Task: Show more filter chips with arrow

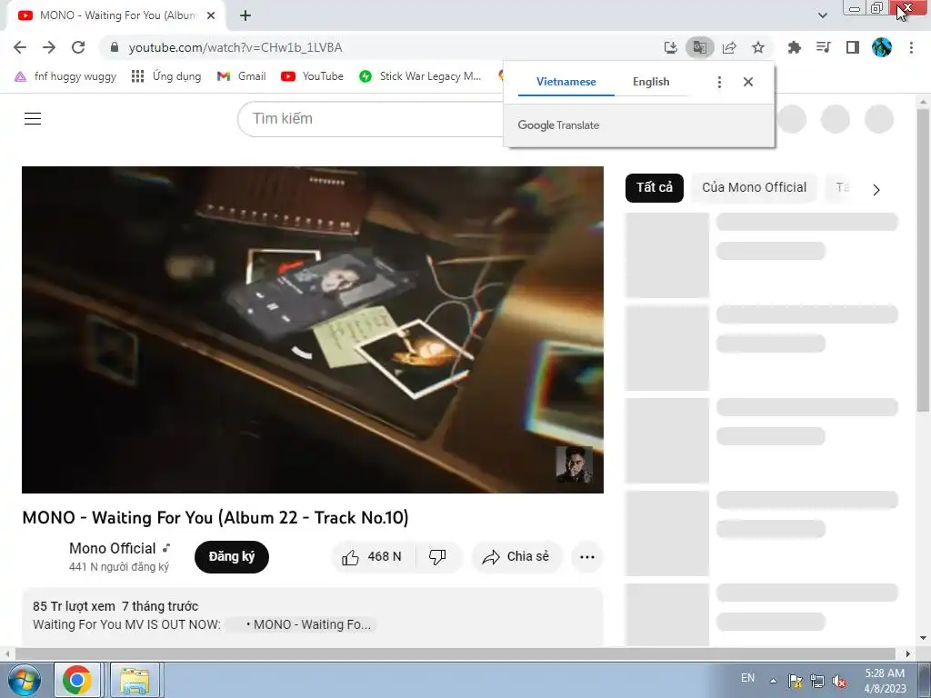Action: click(x=876, y=189)
